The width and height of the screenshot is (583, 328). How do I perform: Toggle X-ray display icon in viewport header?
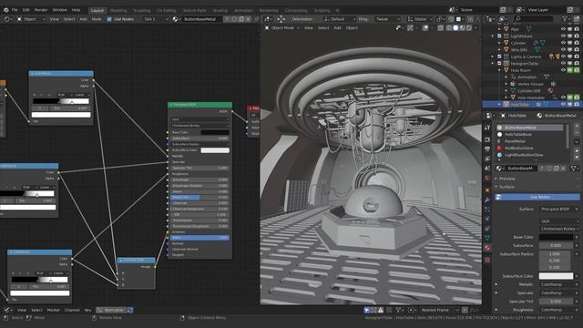(440, 28)
